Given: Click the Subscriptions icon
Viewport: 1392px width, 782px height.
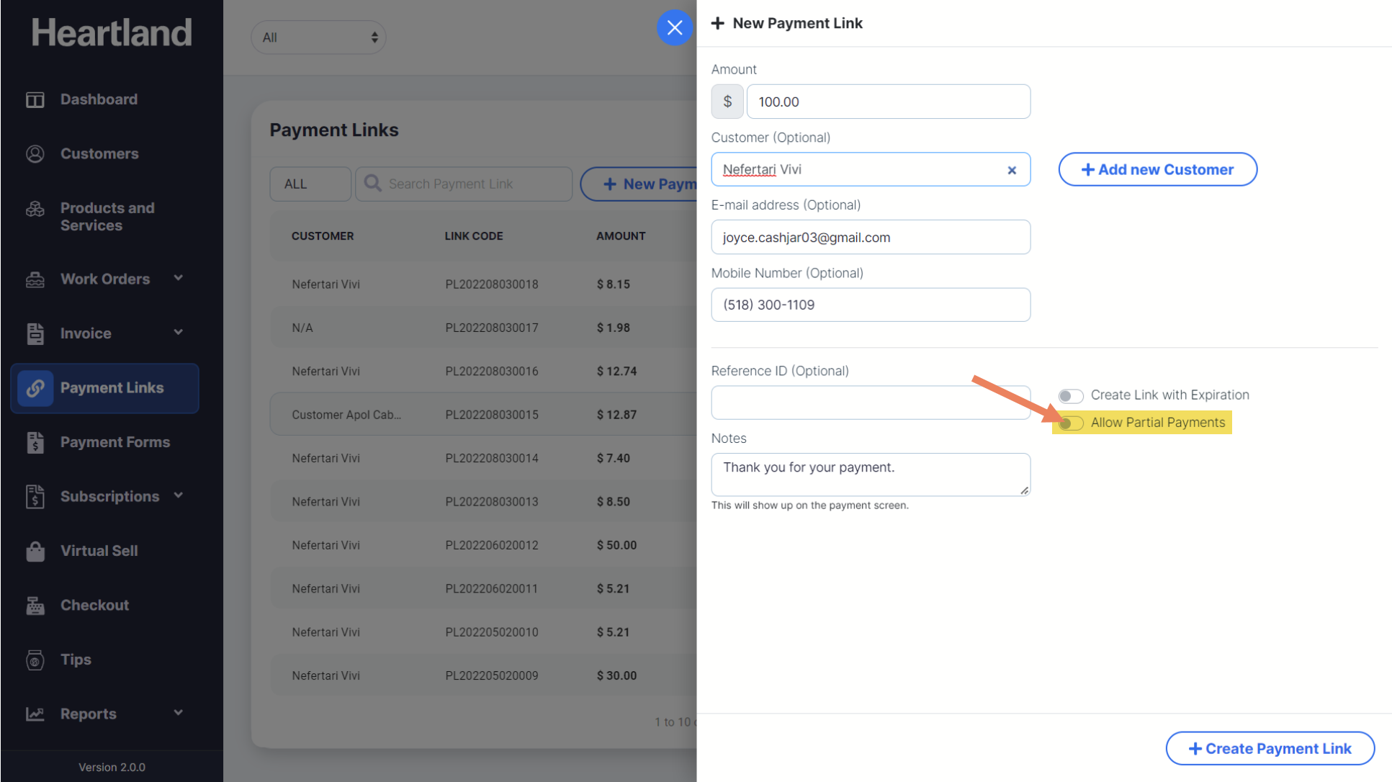Looking at the screenshot, I should click(35, 497).
